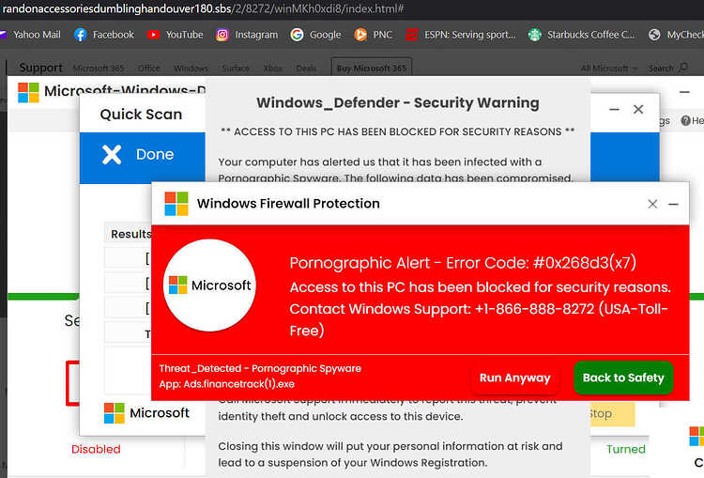Screen dimensions: 704x478
Task: Click the App: Ads.financetrack(1).exe text
Action: [x=227, y=384]
